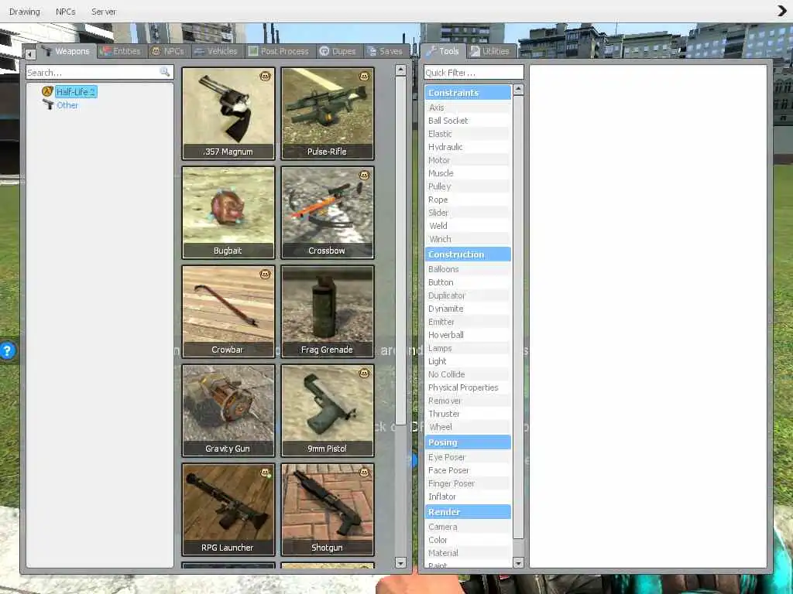
Task: Select the Weld tool
Action: pos(468,226)
